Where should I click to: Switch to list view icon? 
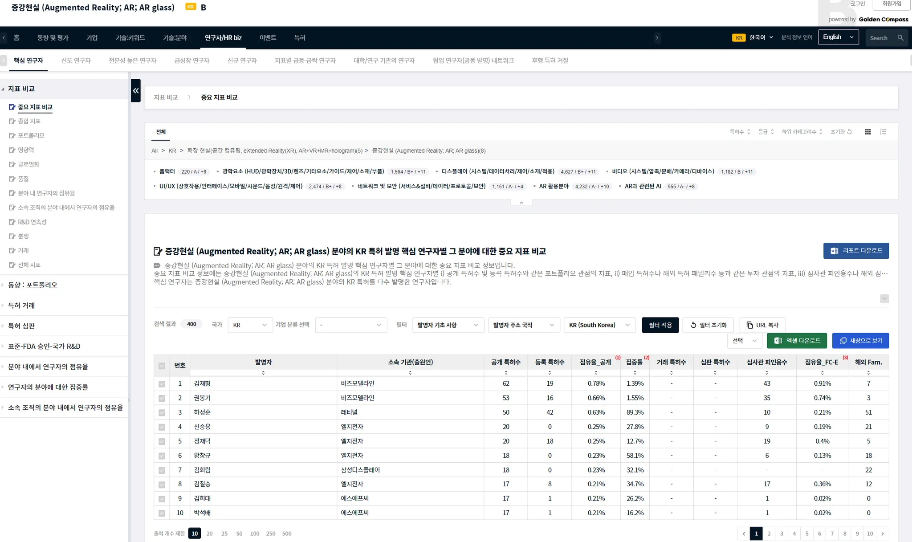click(x=883, y=132)
